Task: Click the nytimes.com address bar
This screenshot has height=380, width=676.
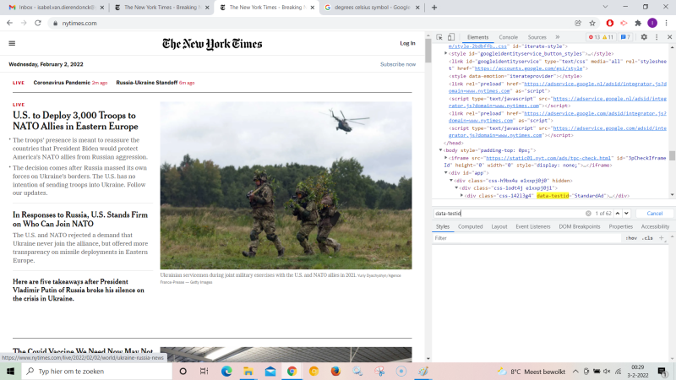Action: 310,24
